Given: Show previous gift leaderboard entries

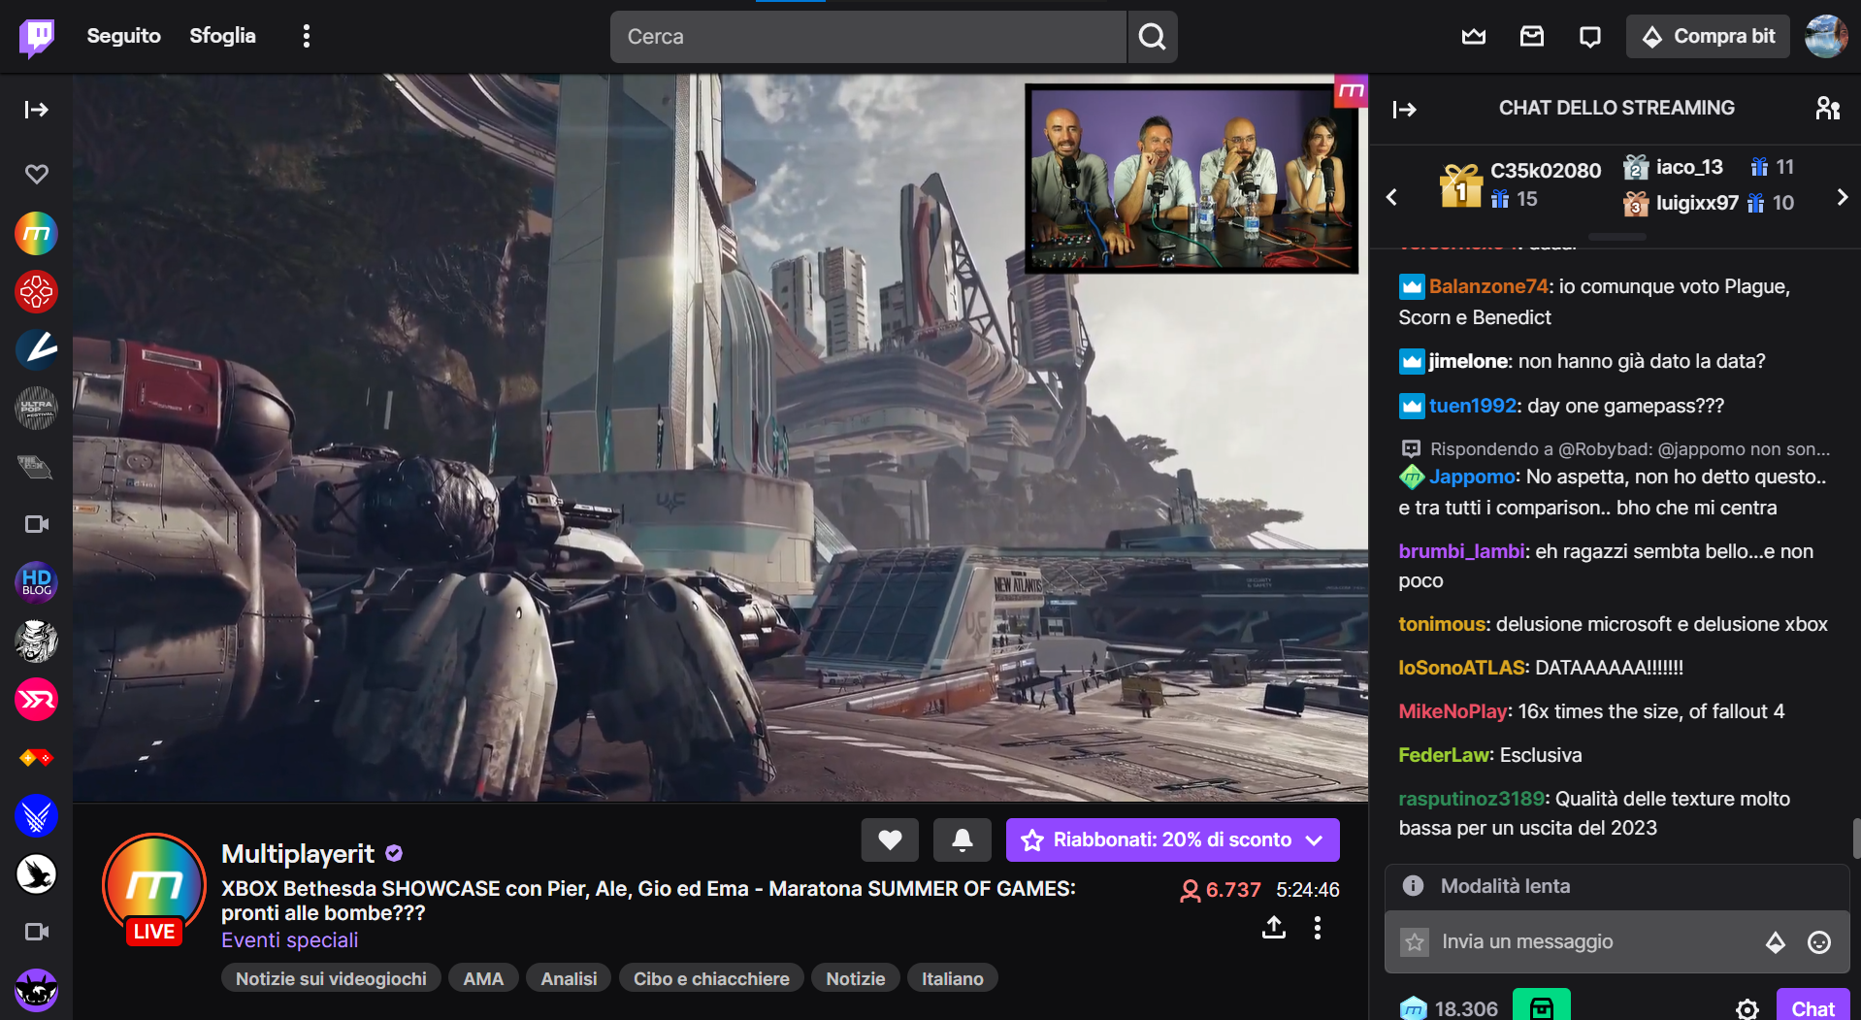Looking at the screenshot, I should point(1392,197).
